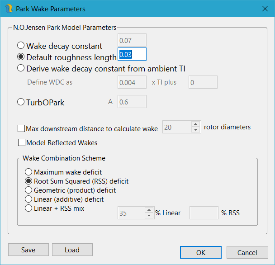This screenshot has height=265, width=275.
Task: Choose Derive wake decay constant from ambient TI
Action: pyautogui.click(x=21, y=68)
